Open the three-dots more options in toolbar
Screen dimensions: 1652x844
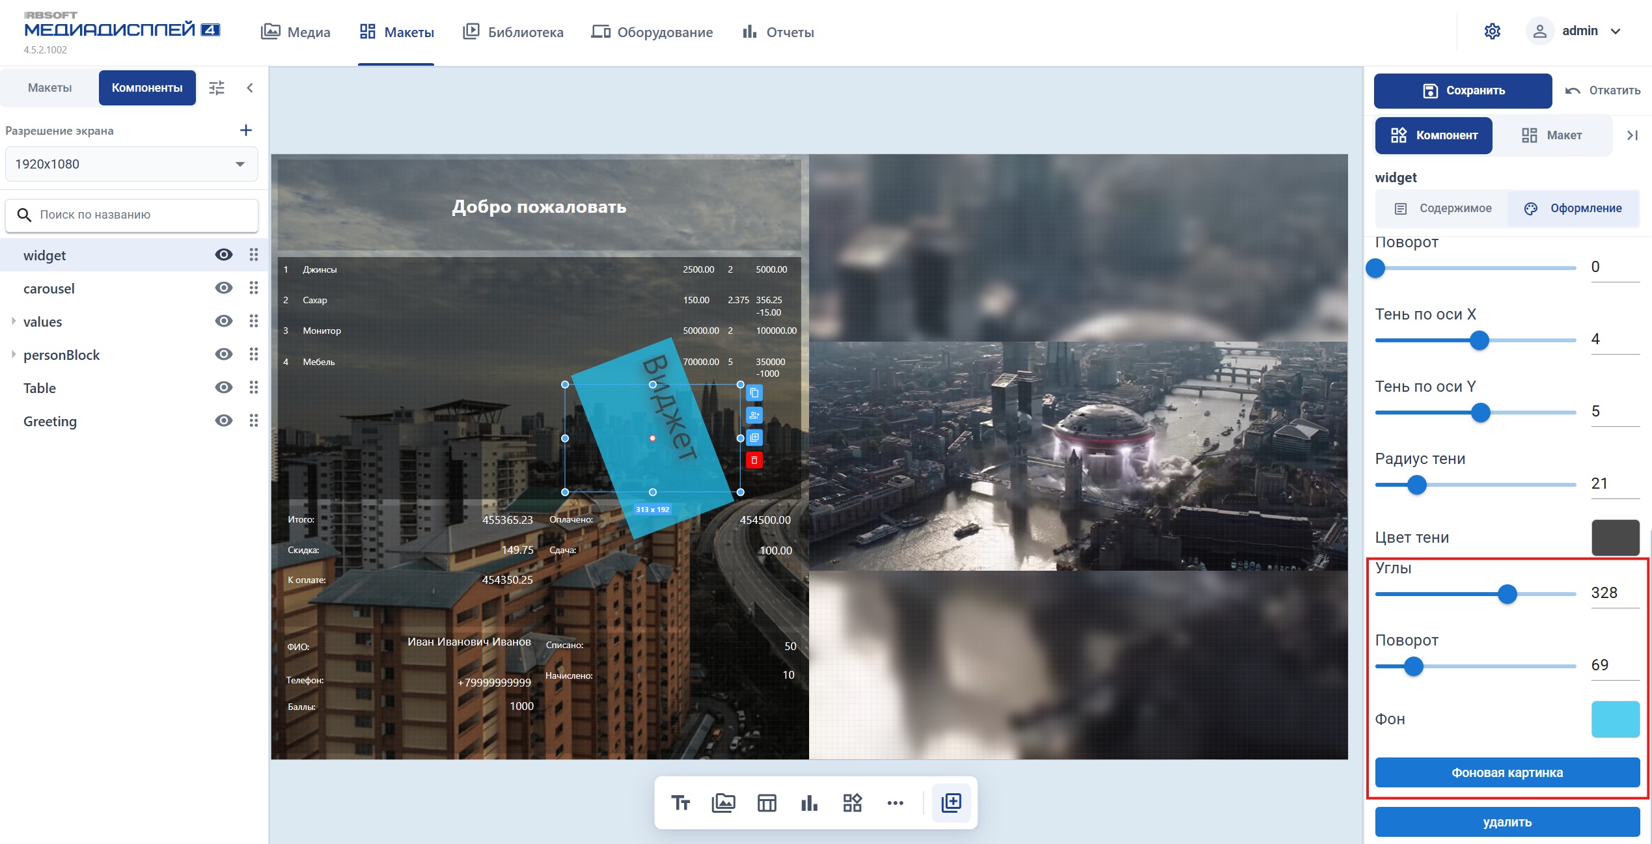click(x=895, y=802)
